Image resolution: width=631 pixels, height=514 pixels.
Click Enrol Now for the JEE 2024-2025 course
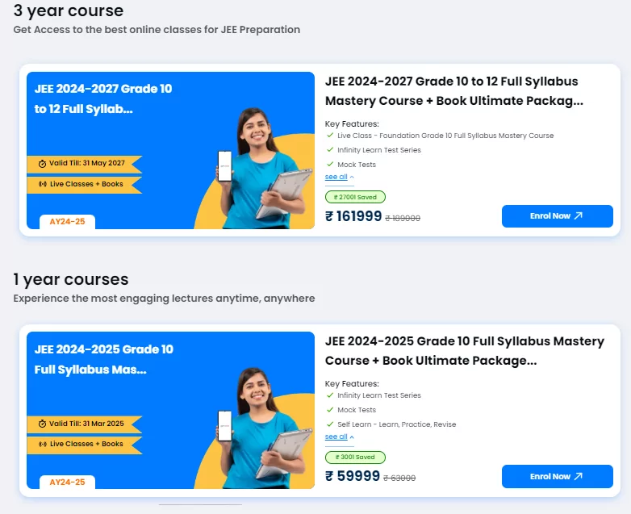coord(557,477)
